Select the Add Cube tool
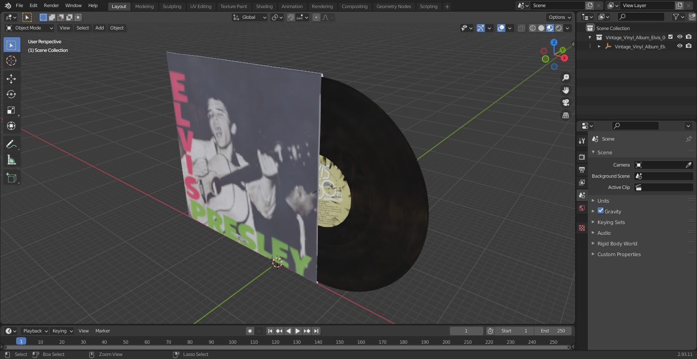 11,178
